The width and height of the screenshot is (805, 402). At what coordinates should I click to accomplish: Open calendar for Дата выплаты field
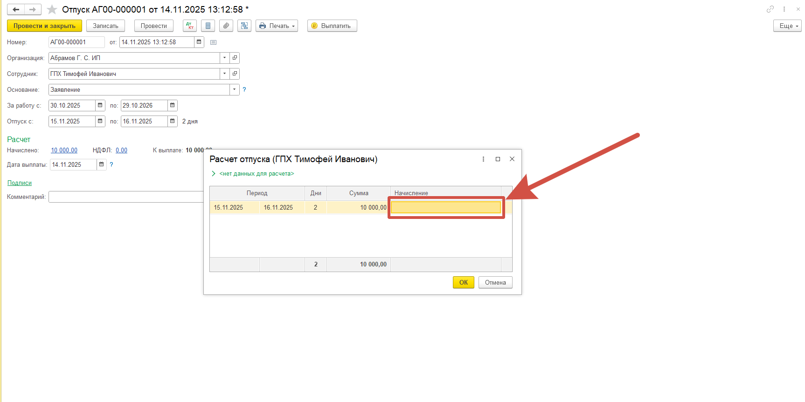point(102,164)
